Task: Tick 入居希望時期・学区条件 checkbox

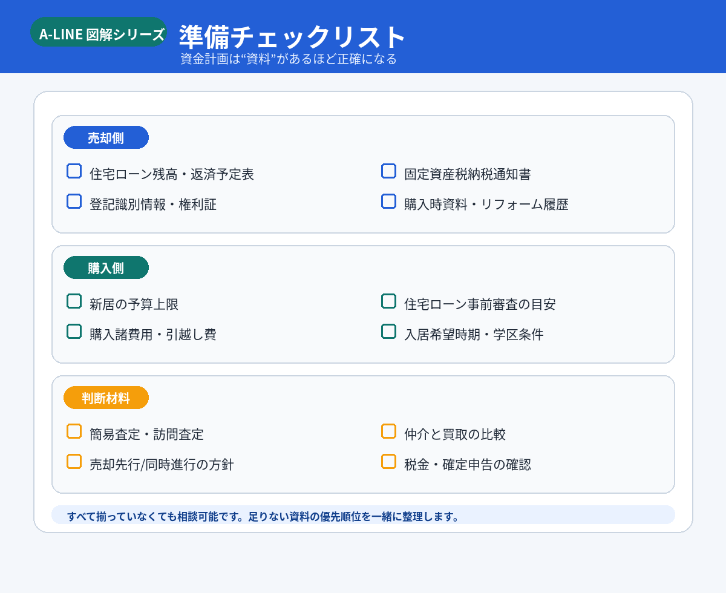Action: (x=388, y=332)
